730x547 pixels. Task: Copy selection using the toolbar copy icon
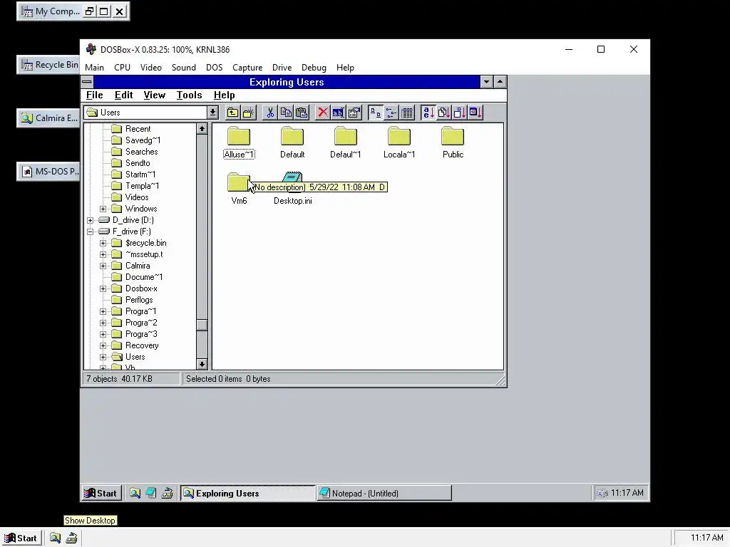tap(286, 113)
